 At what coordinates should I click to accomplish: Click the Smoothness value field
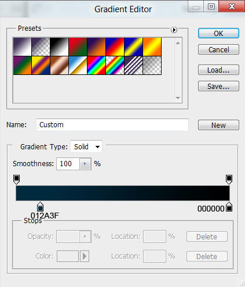coord(68,164)
